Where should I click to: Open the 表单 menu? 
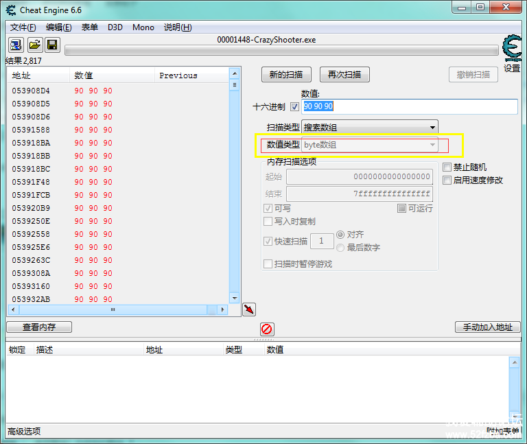coord(90,27)
